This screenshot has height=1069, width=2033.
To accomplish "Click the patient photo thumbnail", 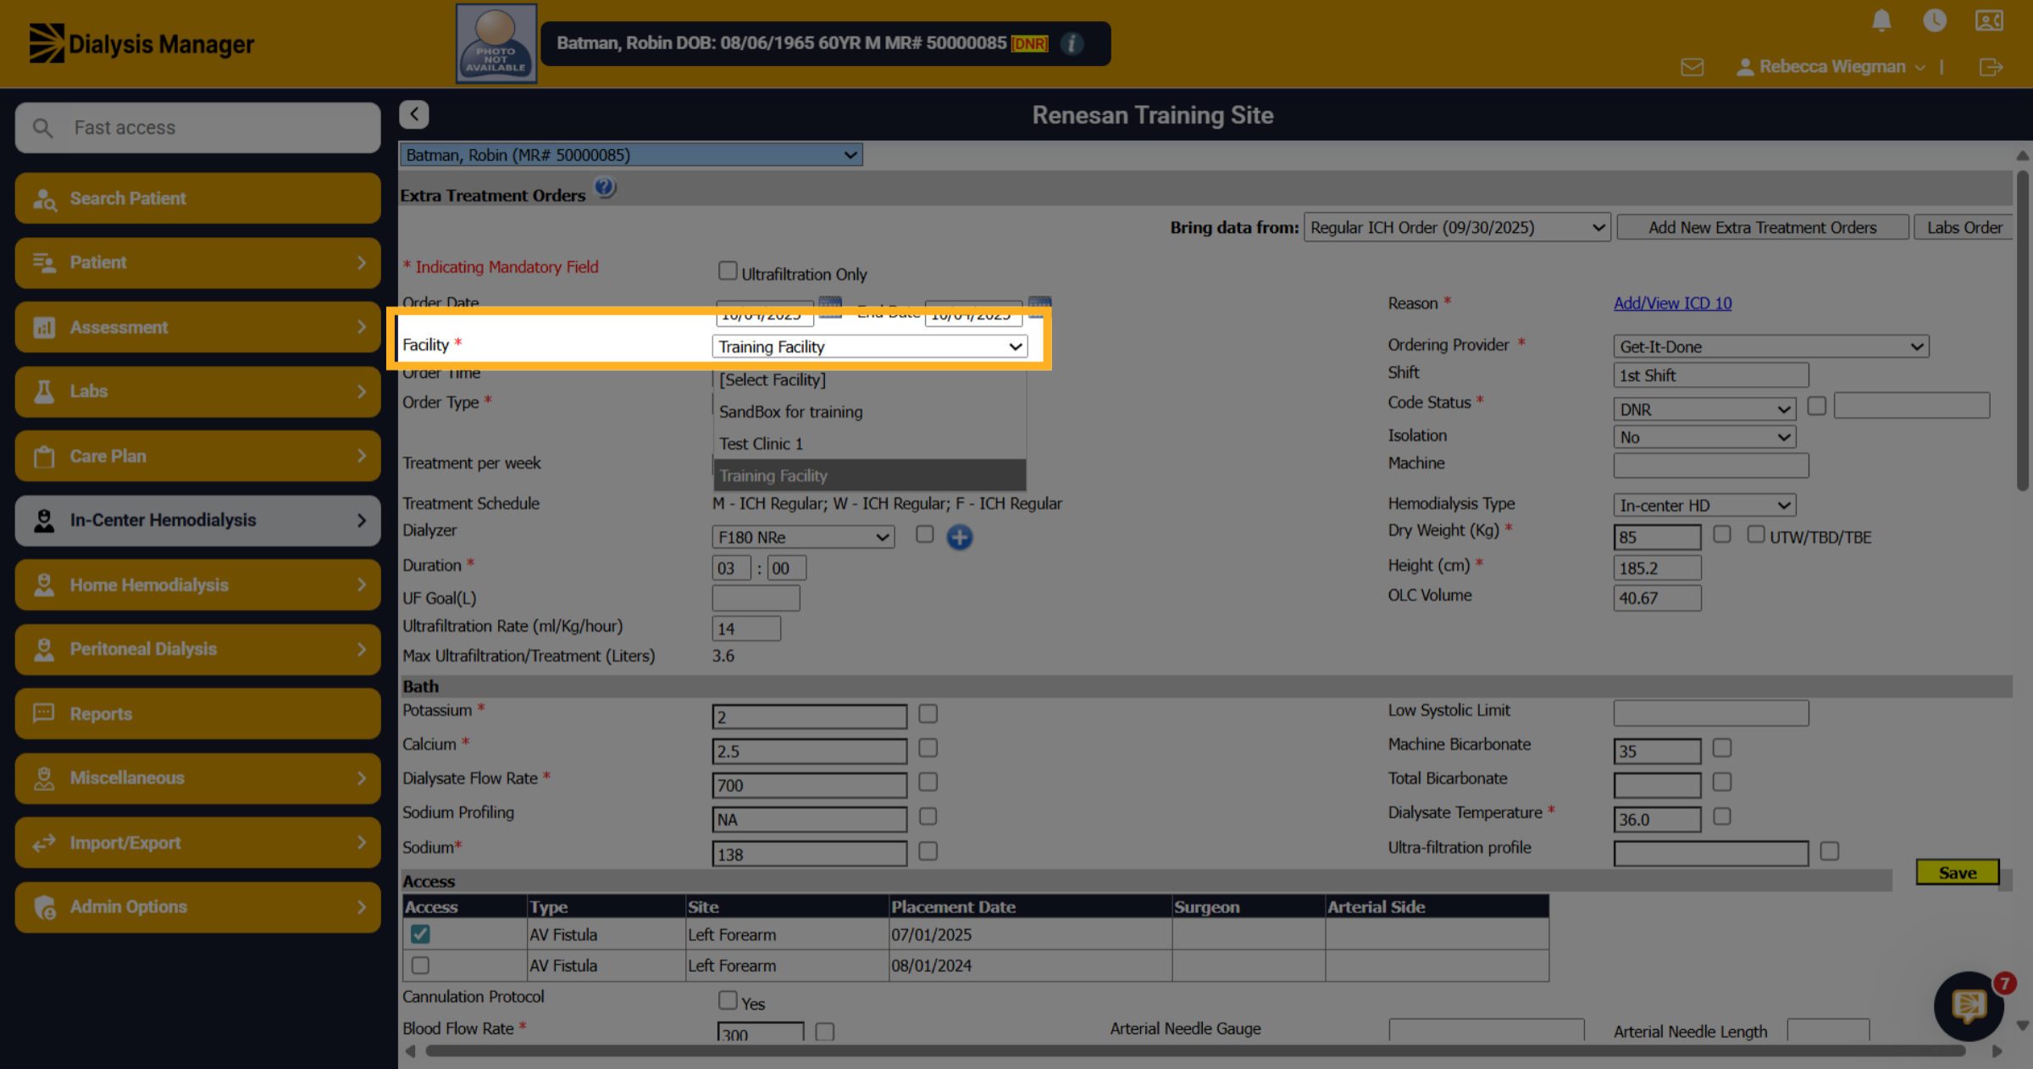I will coord(496,43).
